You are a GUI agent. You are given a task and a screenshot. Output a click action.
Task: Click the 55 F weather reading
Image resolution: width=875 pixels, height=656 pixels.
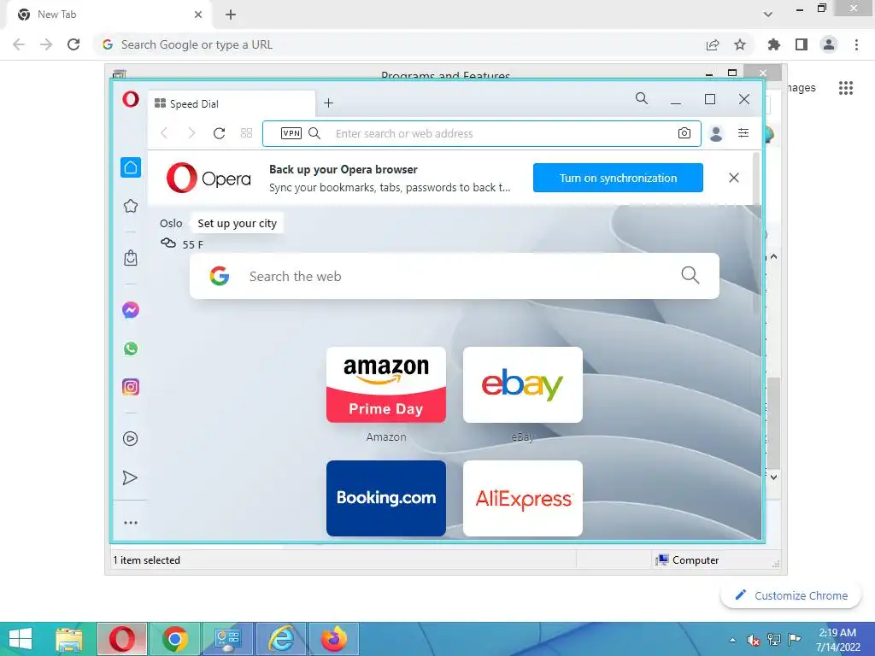coord(192,244)
